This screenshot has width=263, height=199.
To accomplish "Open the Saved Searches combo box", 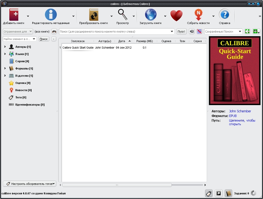I will pyautogui.click(x=223, y=31).
